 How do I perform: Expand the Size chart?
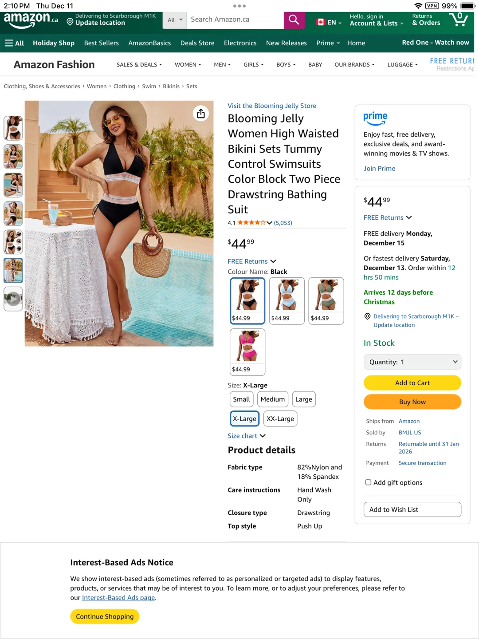pyautogui.click(x=247, y=436)
